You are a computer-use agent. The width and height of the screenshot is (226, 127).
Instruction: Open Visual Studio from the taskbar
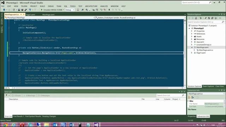pyautogui.click(x=96, y=125)
